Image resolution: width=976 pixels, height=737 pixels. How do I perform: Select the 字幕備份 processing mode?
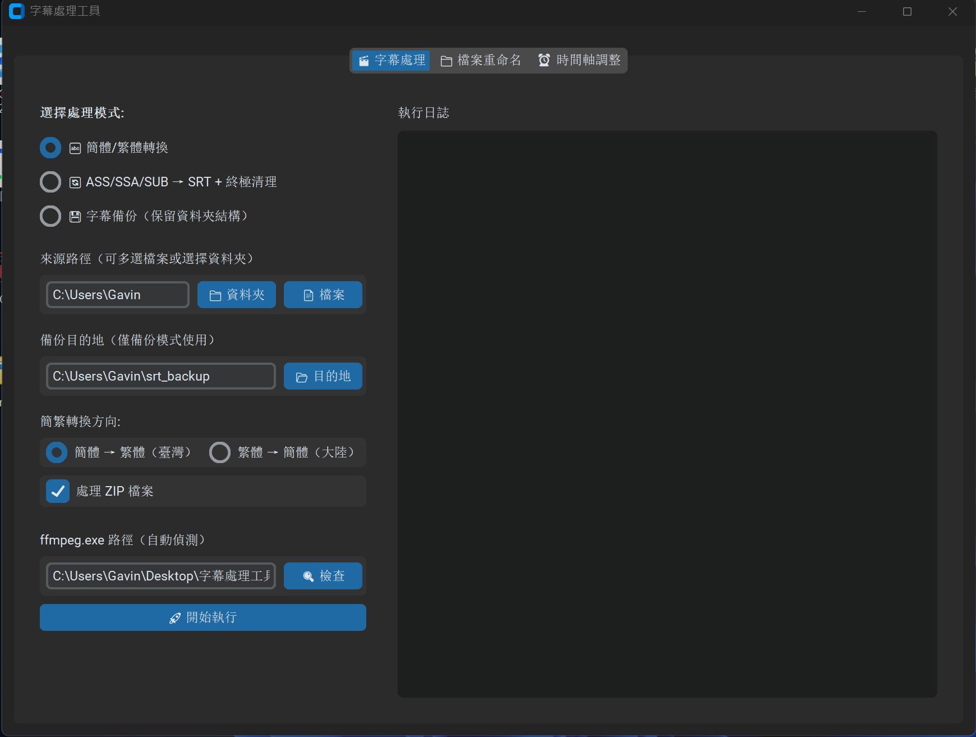[50, 216]
